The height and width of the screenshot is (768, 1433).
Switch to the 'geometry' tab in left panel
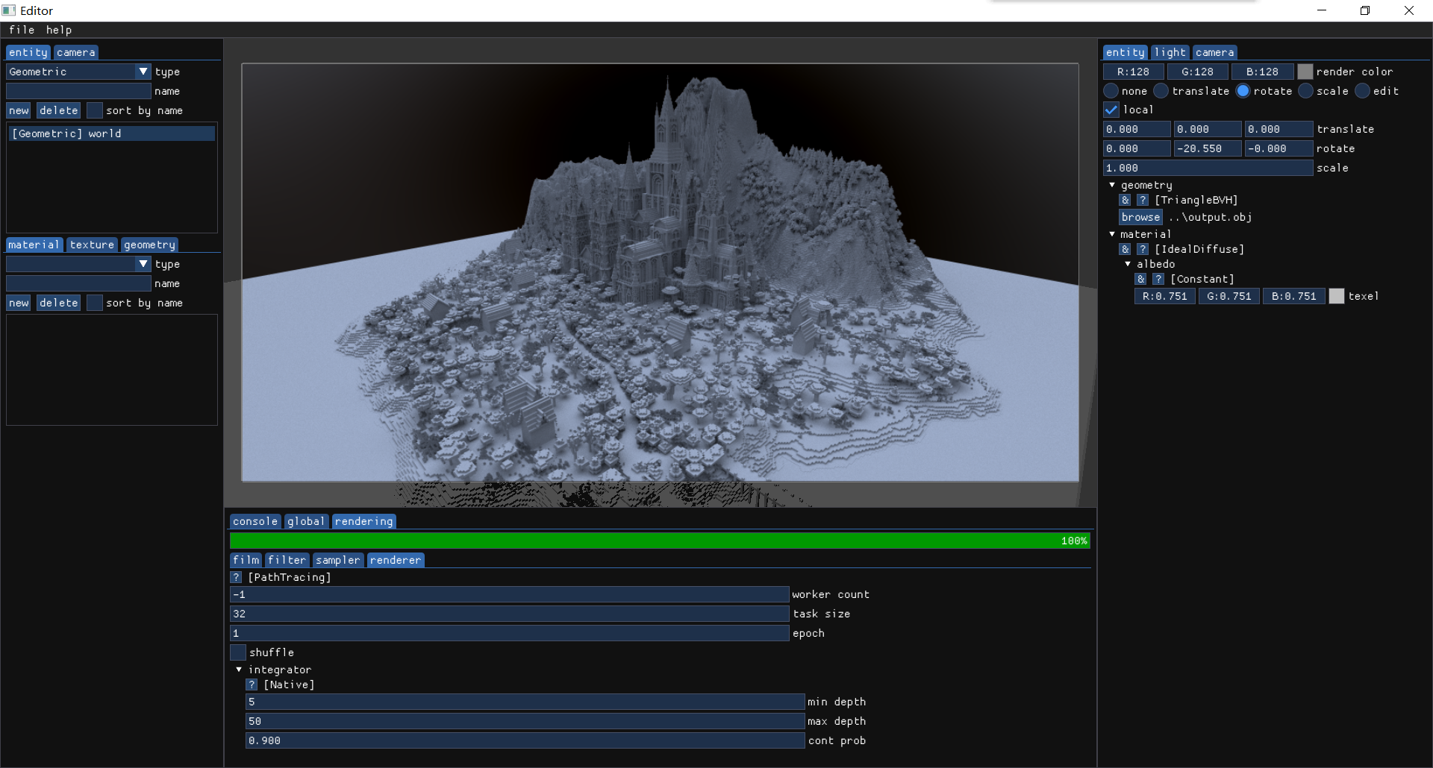point(149,245)
